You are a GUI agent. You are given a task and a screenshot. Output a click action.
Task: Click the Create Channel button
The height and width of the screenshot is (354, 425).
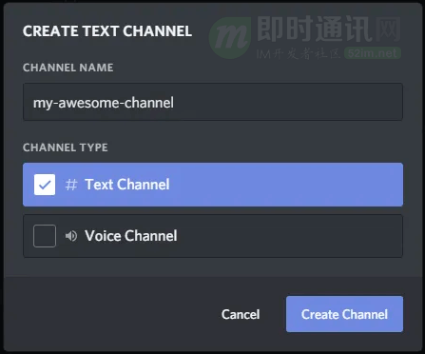pos(344,314)
